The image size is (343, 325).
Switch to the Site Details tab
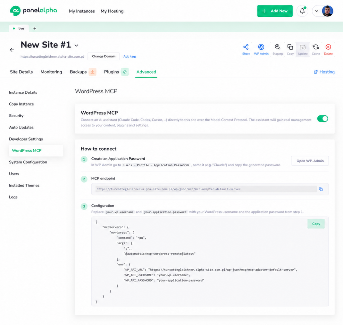[x=21, y=72]
